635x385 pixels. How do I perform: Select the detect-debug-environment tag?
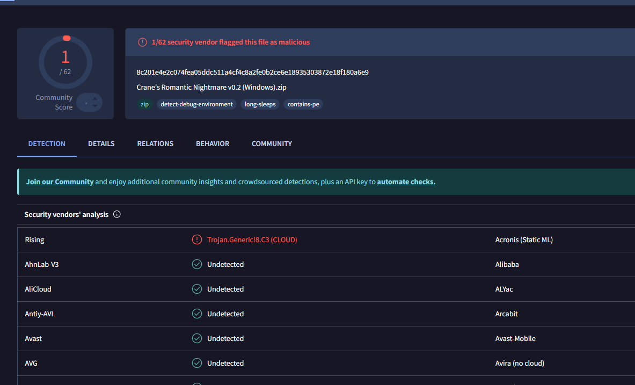(x=196, y=104)
